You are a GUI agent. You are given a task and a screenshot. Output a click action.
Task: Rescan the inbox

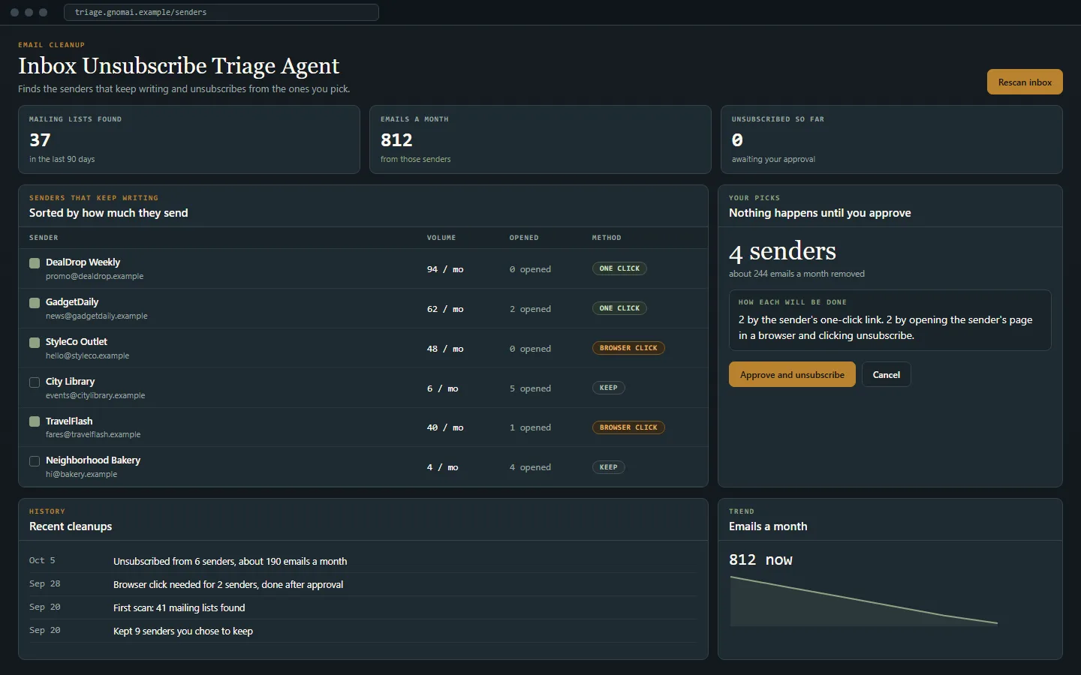point(1025,82)
